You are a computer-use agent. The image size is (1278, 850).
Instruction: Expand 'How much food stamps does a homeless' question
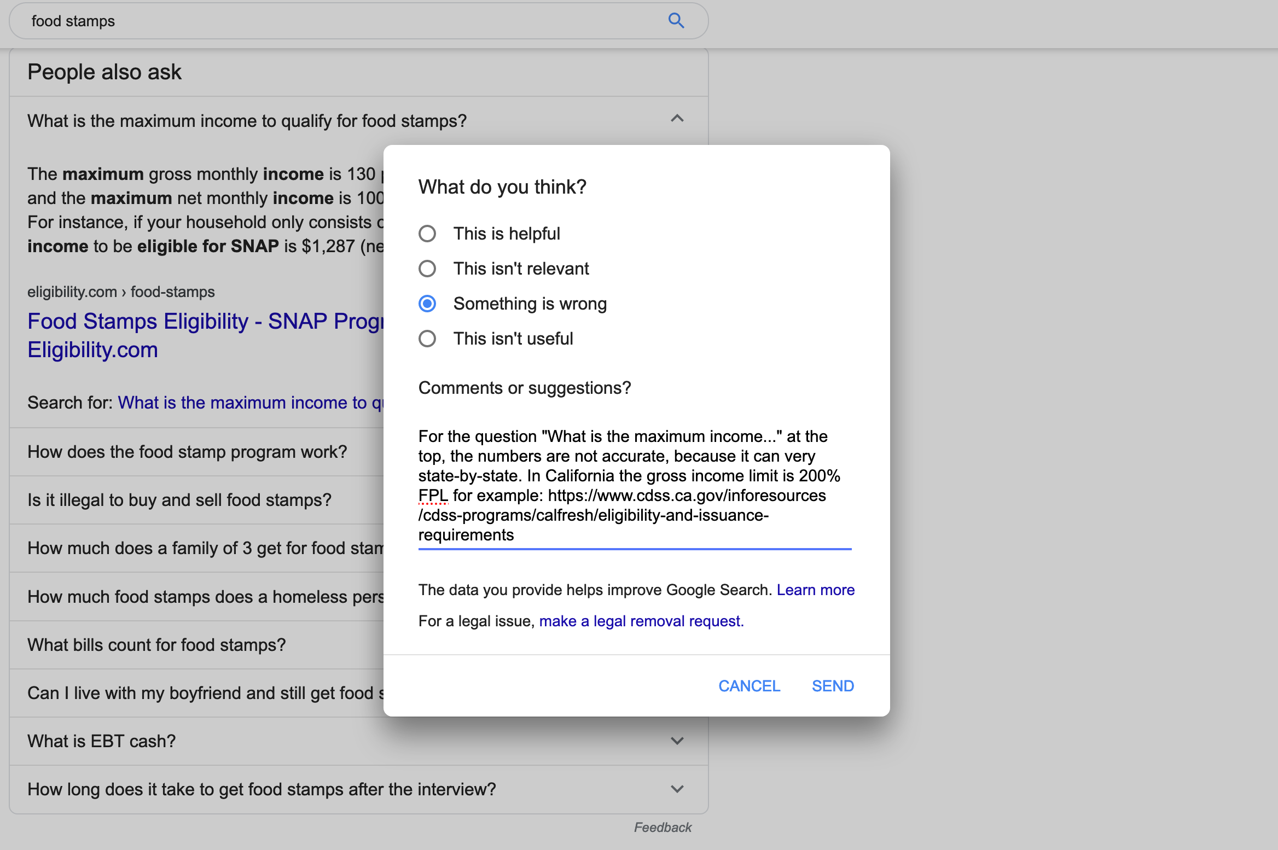tap(197, 596)
